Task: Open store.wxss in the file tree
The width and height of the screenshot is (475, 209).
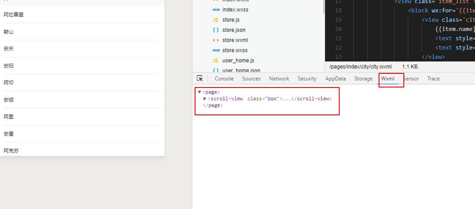Action: click(235, 50)
